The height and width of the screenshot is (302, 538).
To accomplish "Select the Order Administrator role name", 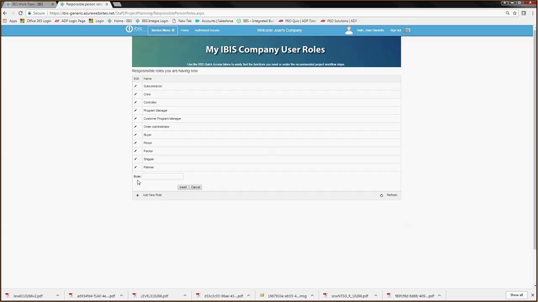I will tap(156, 127).
